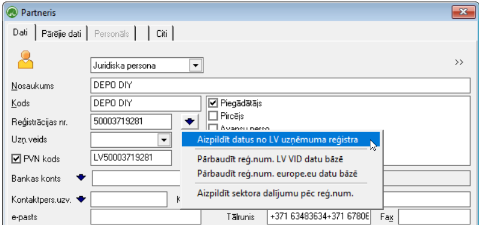This screenshot has width=479, height=225.
Task: Click the PVN kods field LV50003719281
Action: [x=131, y=158]
